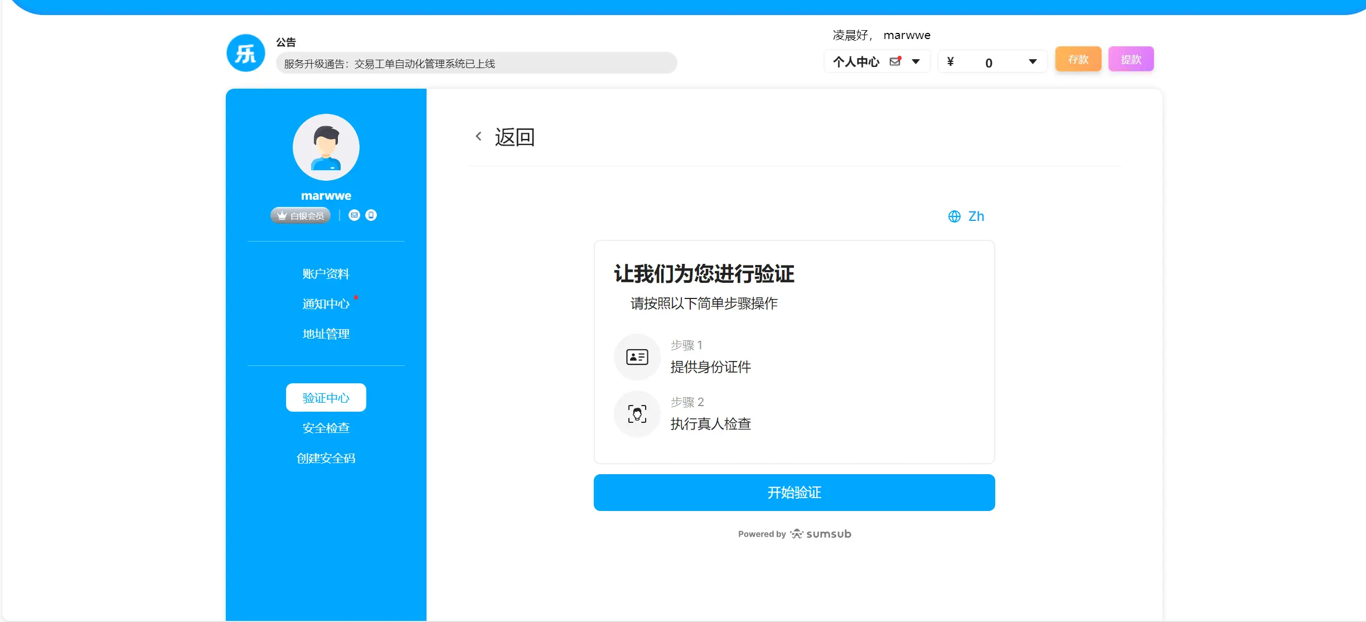Select 账户资料 in the sidebar
The image size is (1366, 622).
[326, 273]
